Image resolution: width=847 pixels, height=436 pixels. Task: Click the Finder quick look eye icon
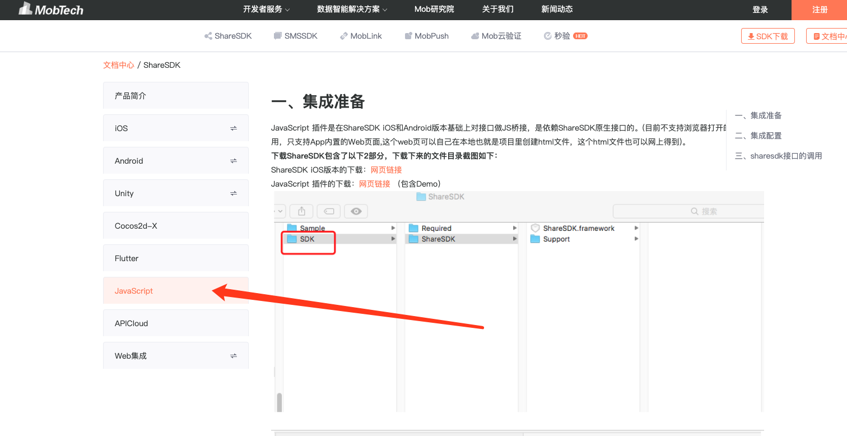(356, 211)
